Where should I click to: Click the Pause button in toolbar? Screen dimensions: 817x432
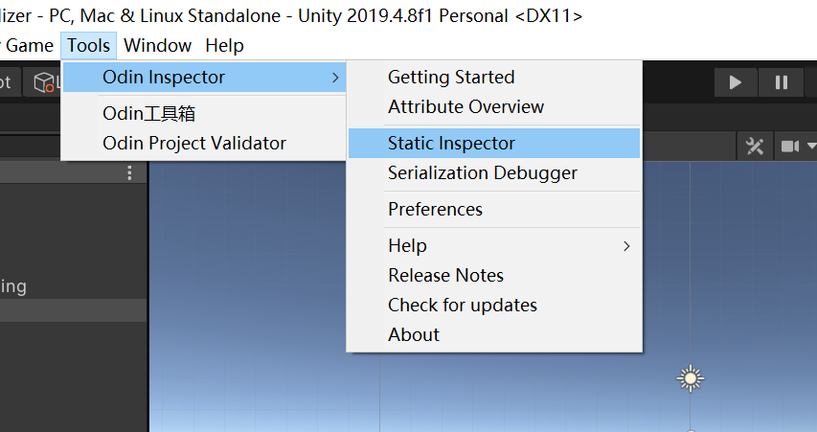[781, 82]
